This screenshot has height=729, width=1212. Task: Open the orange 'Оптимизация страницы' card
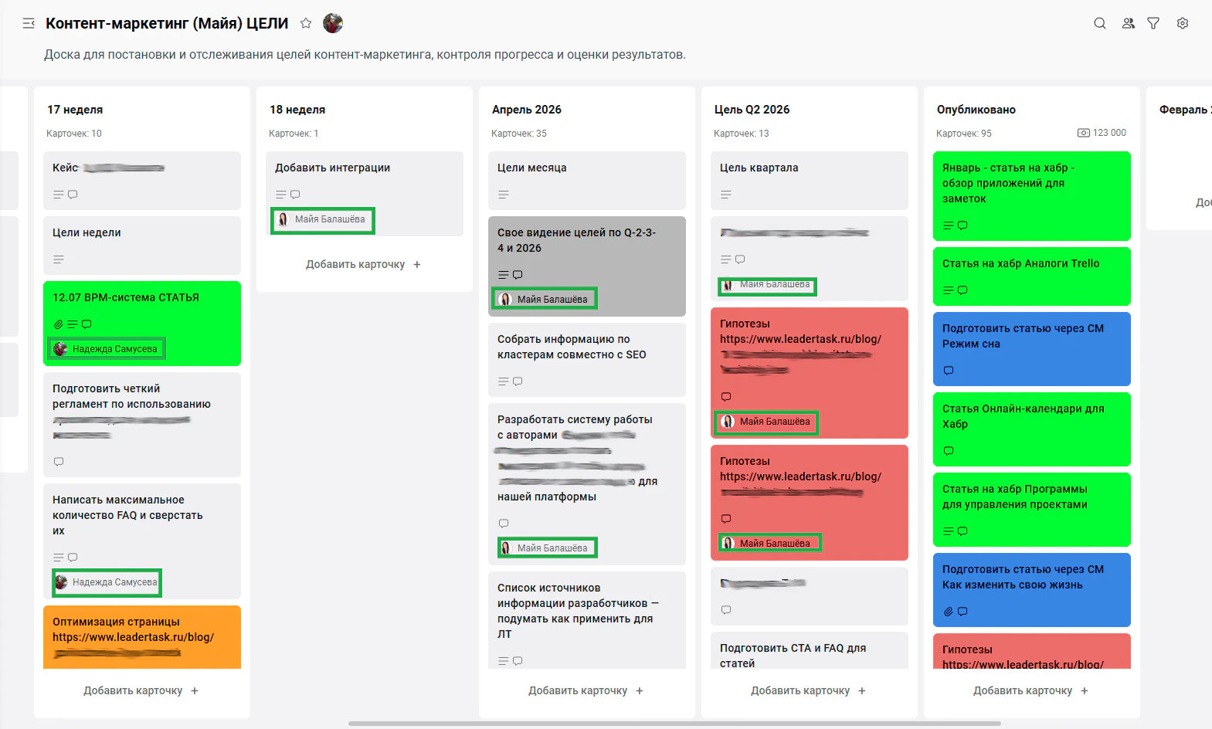pos(142,637)
